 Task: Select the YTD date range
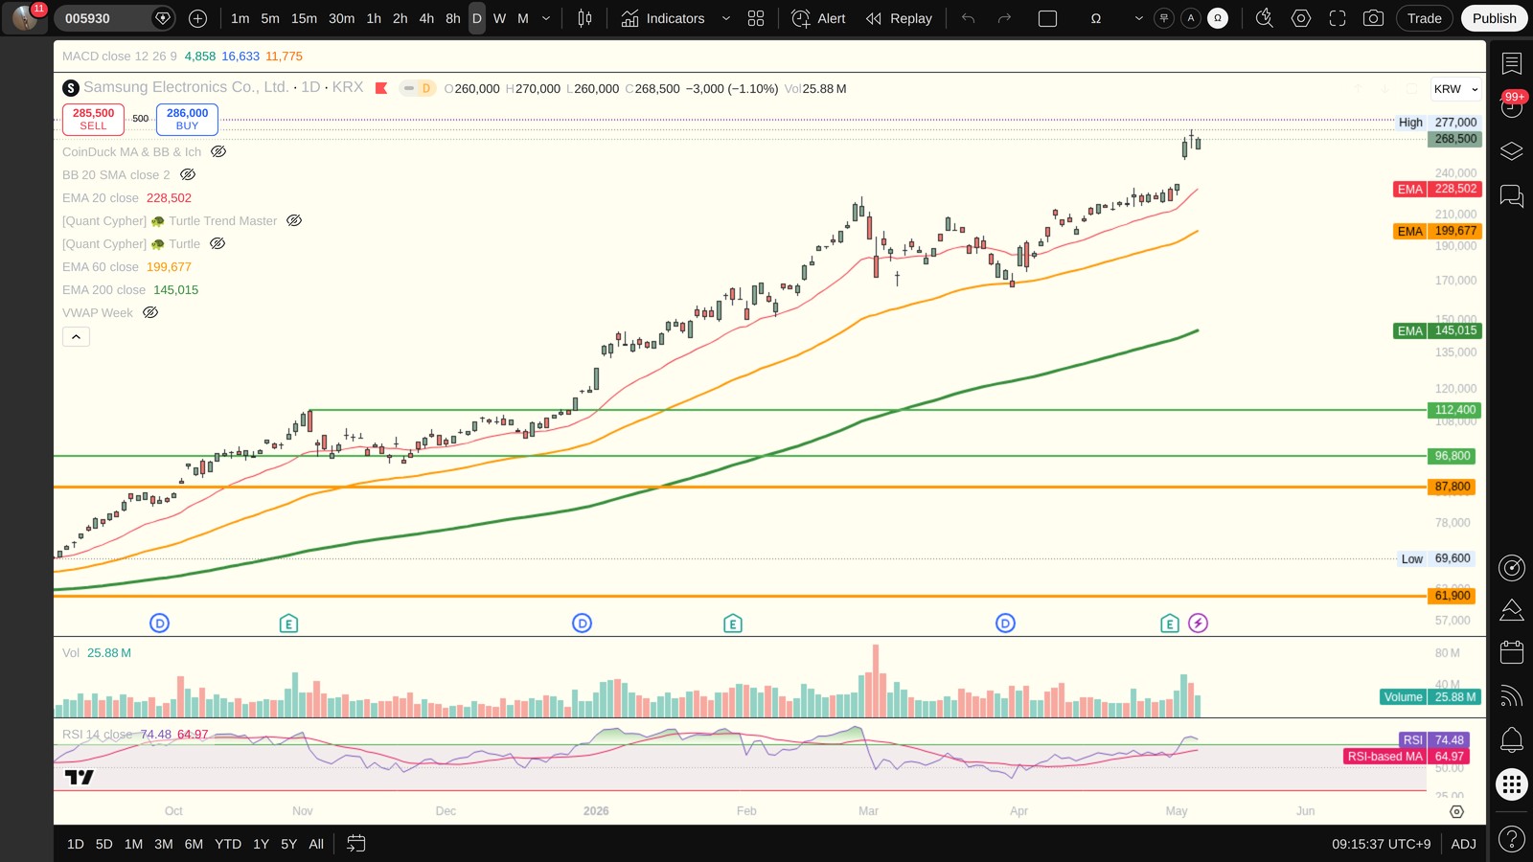pyautogui.click(x=228, y=844)
